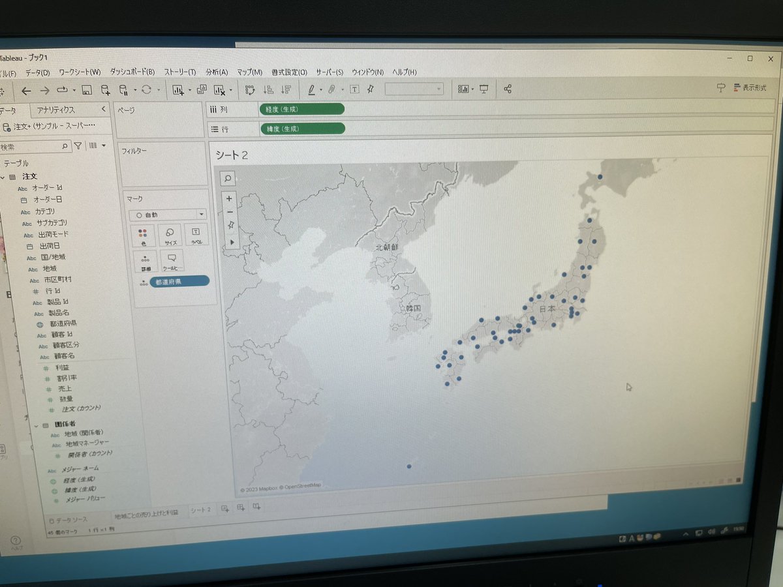The width and height of the screenshot is (783, 587).
Task: Click the add new data source icon
Action: pos(106,90)
